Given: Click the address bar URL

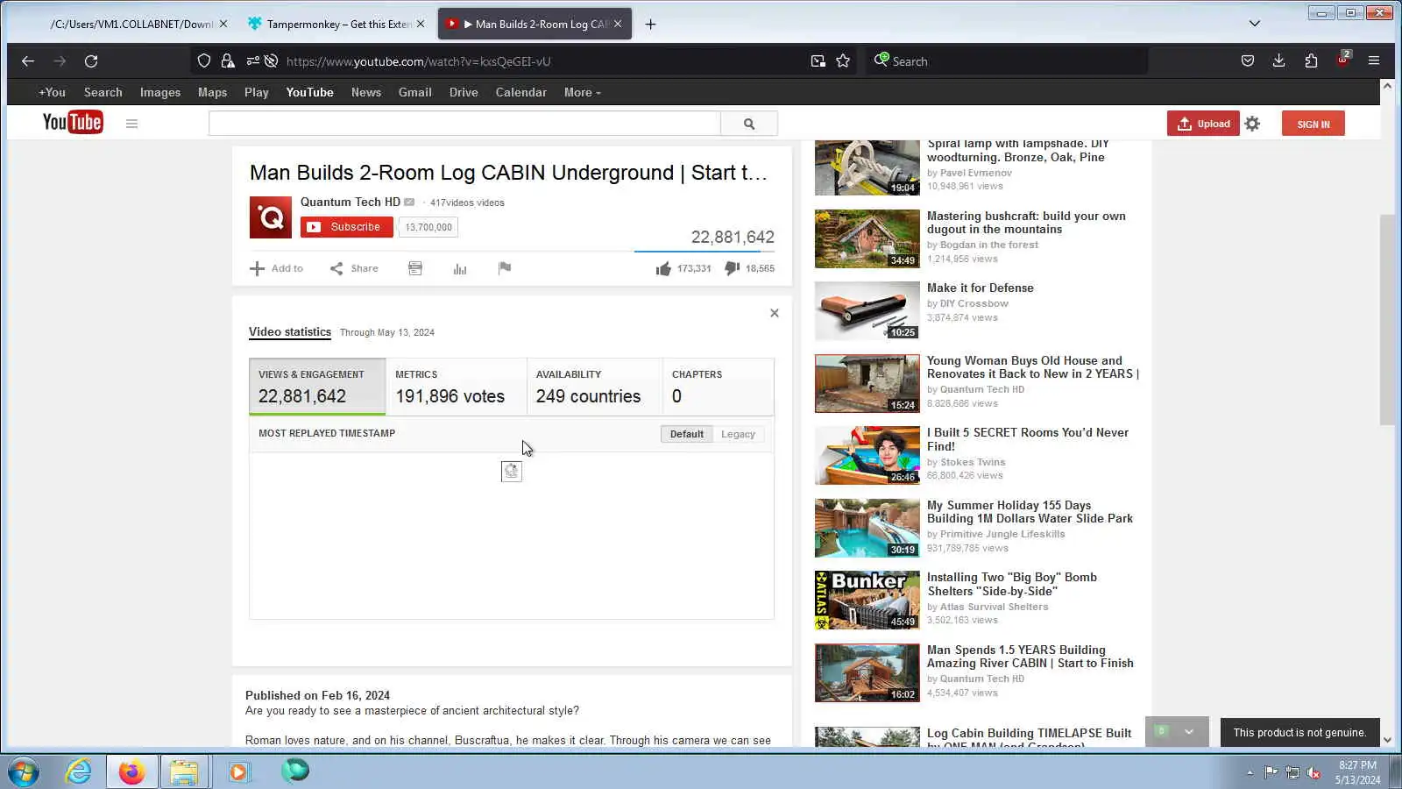Looking at the screenshot, I should click(419, 61).
